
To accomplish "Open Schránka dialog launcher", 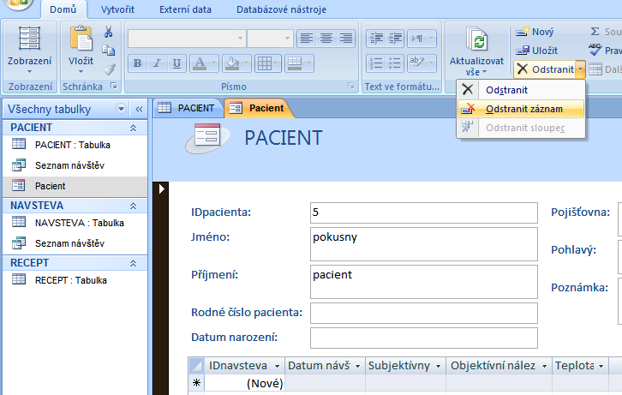I will click(114, 86).
